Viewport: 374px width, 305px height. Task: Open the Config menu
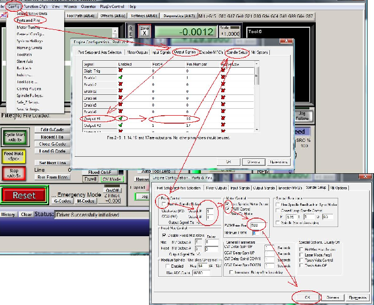[13, 6]
